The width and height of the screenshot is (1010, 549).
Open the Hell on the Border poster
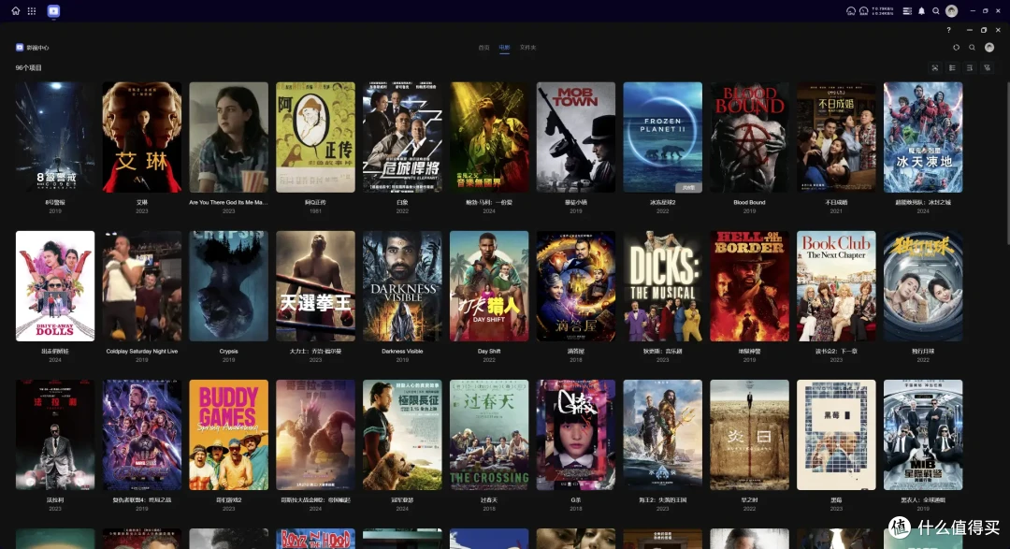(x=749, y=286)
